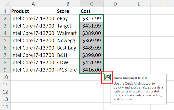
Task: Select Intel Core i7-13700 in row 2
Action: tap(33, 18)
